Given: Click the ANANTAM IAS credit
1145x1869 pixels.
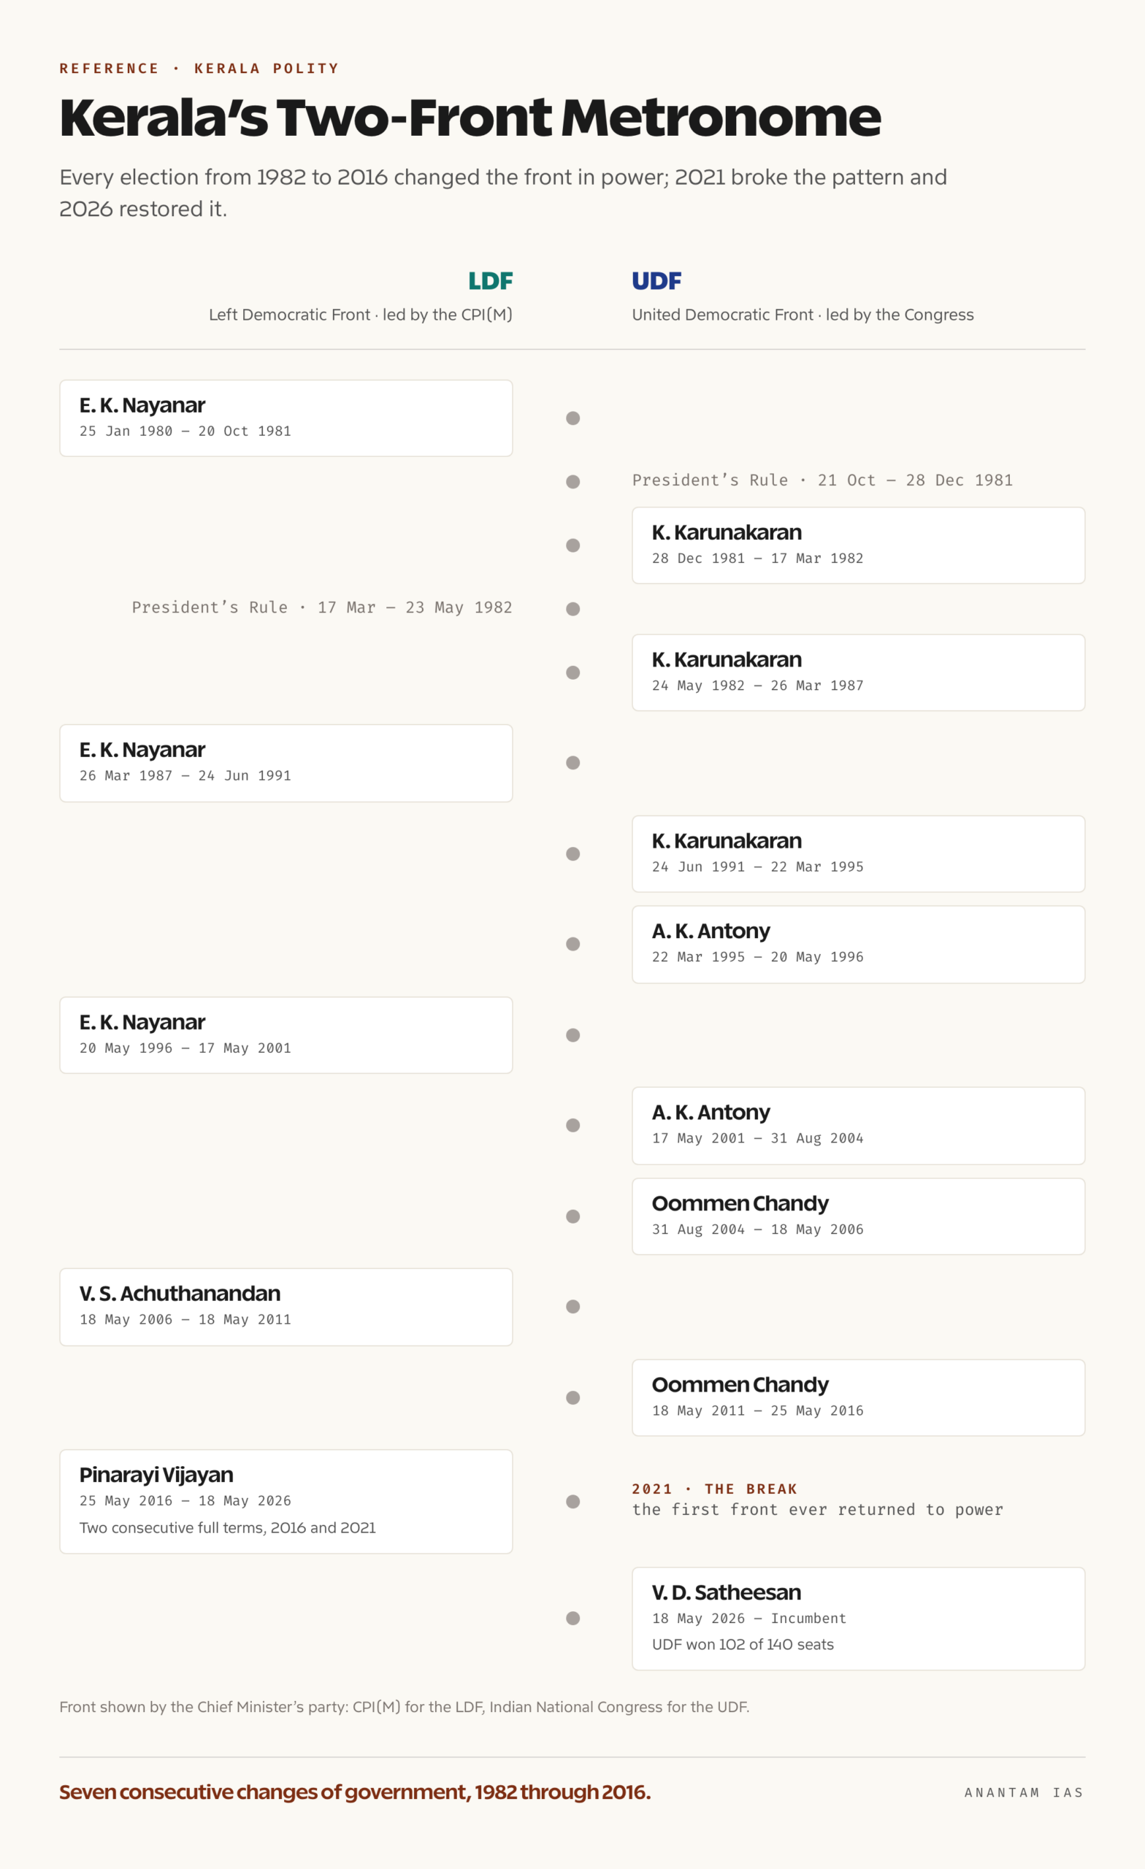Looking at the screenshot, I should pyautogui.click(x=1024, y=1792).
